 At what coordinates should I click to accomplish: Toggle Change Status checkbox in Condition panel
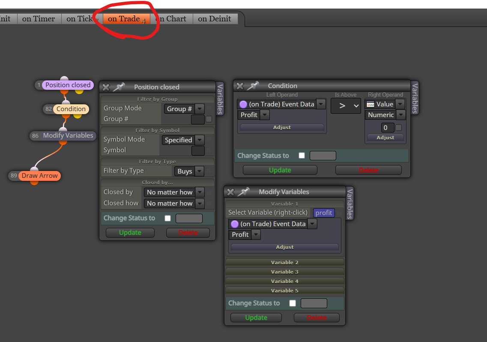pos(302,156)
